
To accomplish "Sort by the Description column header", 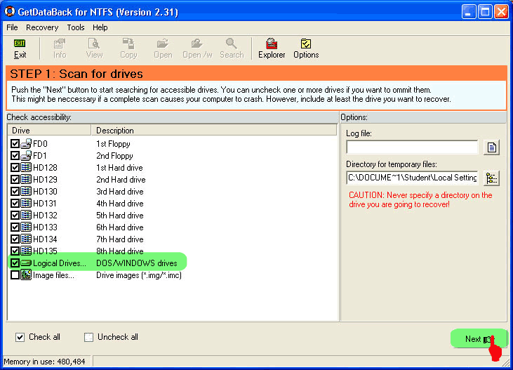I will (x=214, y=131).
